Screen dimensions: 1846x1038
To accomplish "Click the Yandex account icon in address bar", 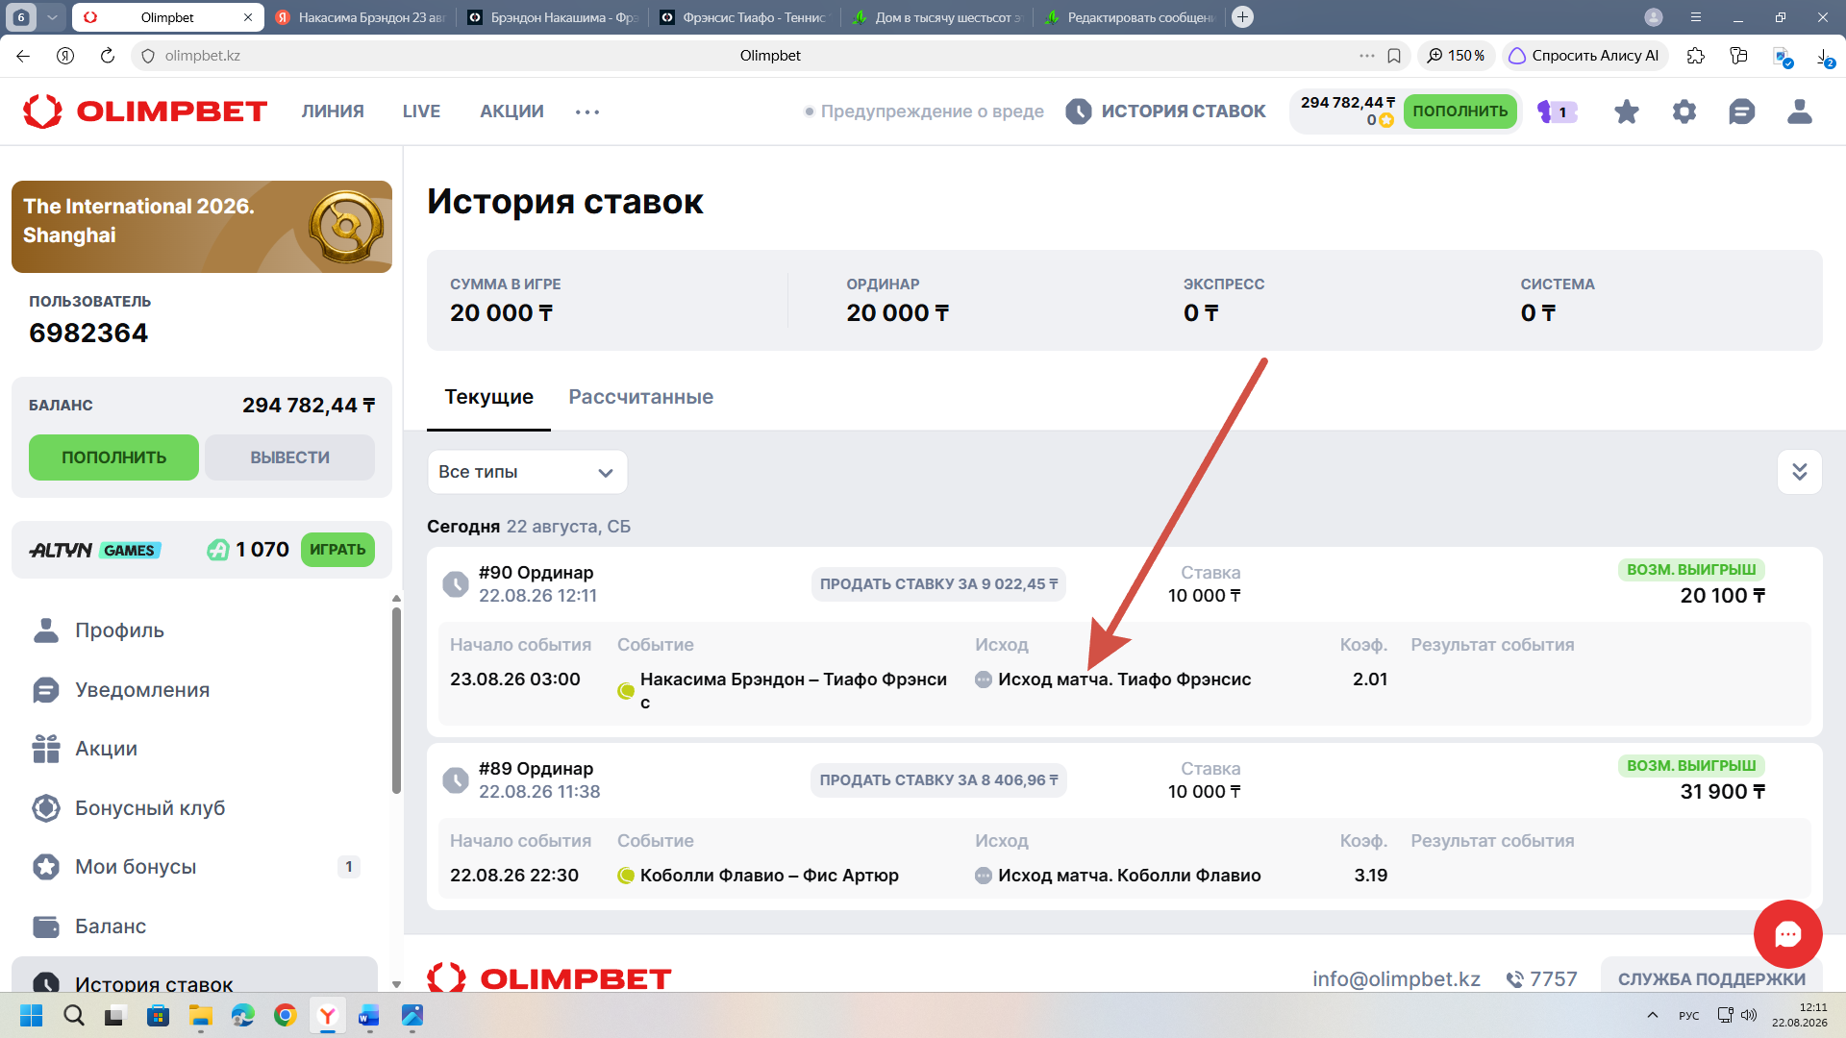I will coord(65,56).
